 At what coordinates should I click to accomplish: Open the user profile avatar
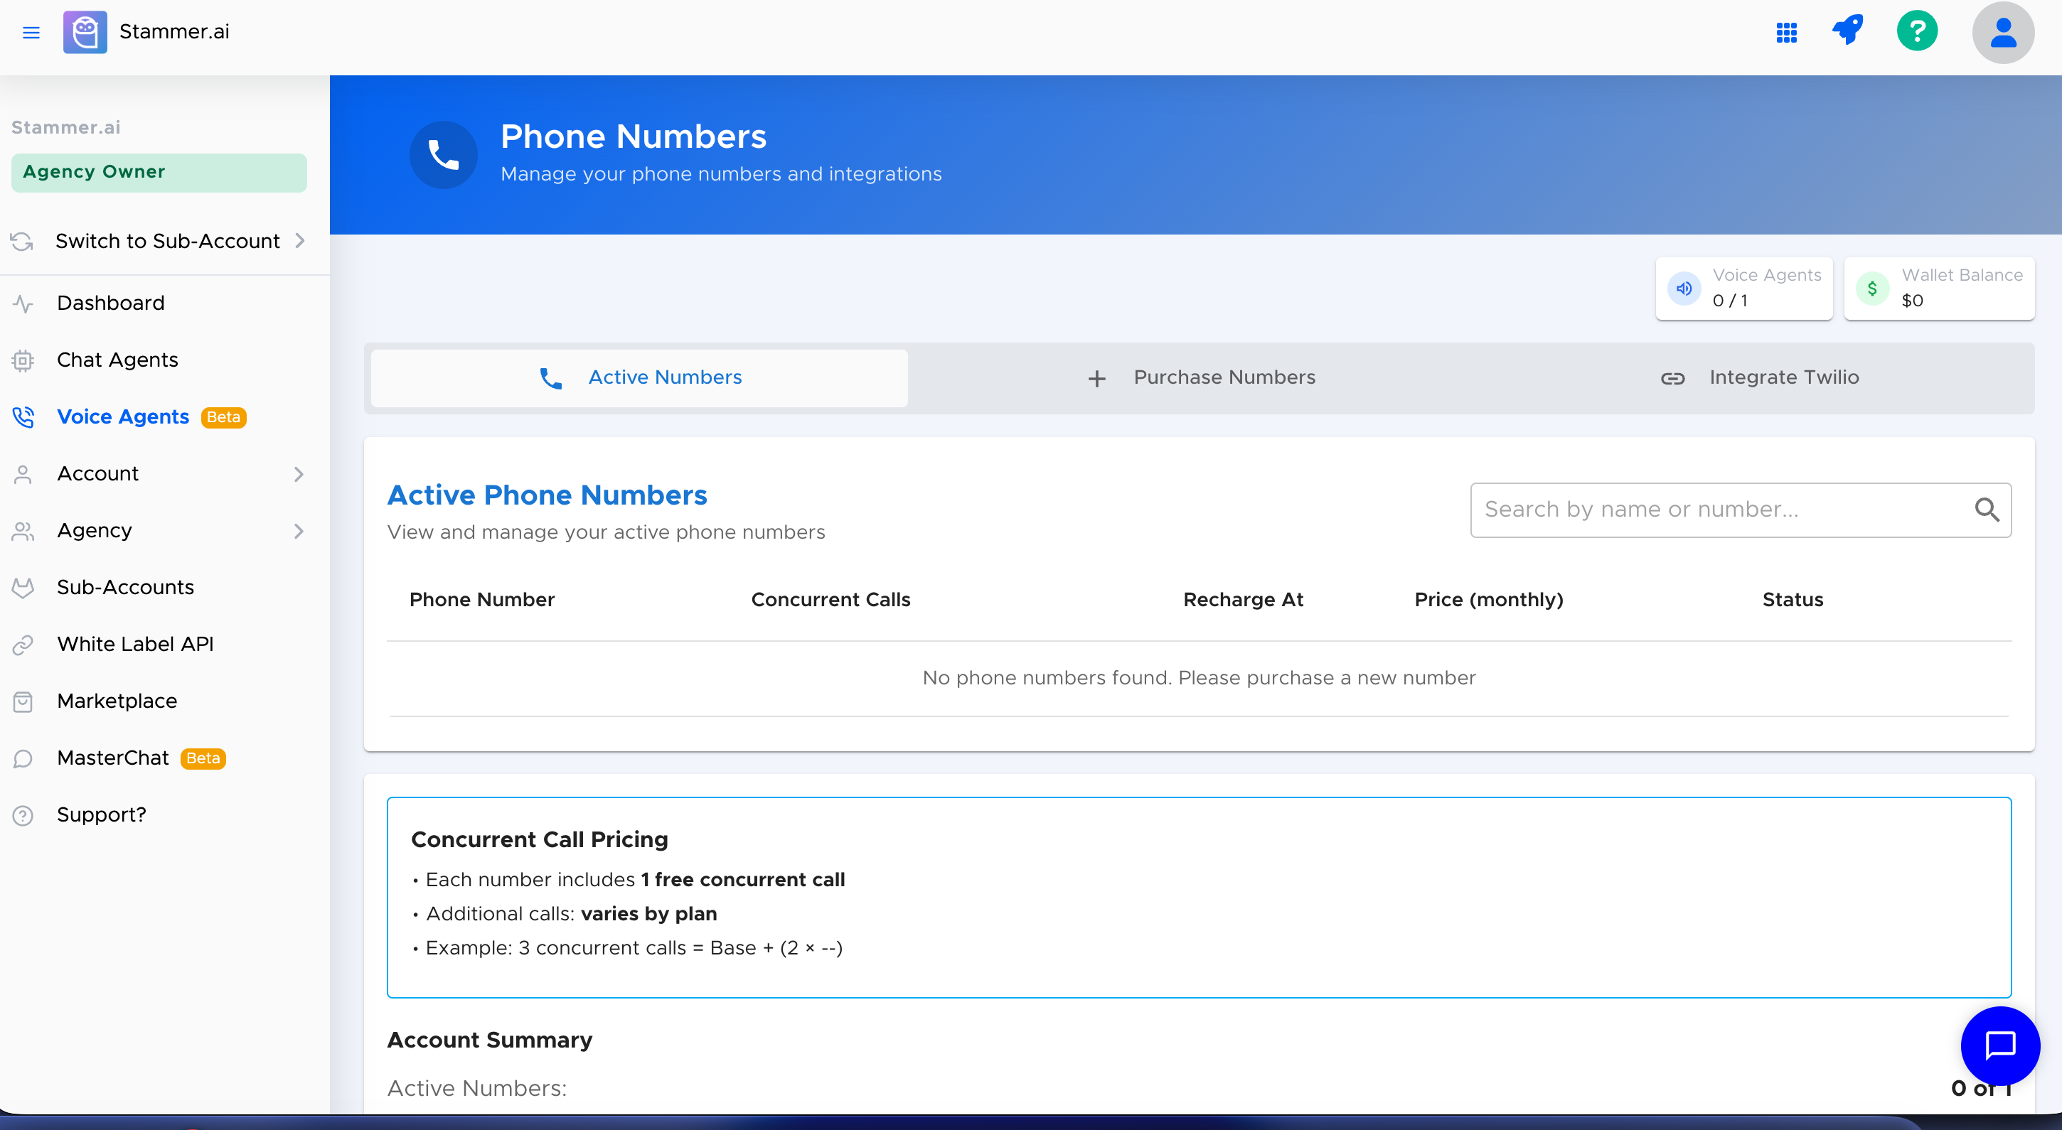click(2004, 32)
